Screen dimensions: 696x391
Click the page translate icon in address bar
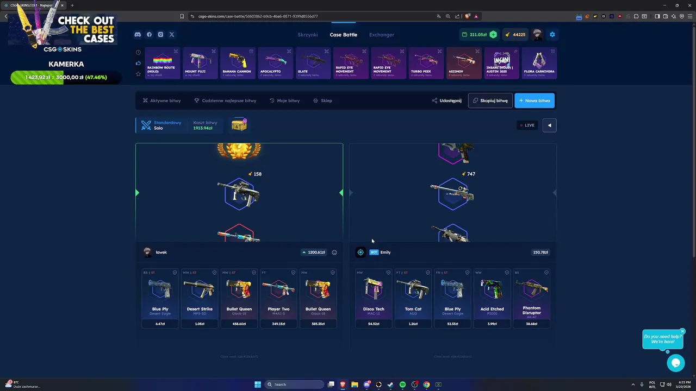(x=439, y=16)
